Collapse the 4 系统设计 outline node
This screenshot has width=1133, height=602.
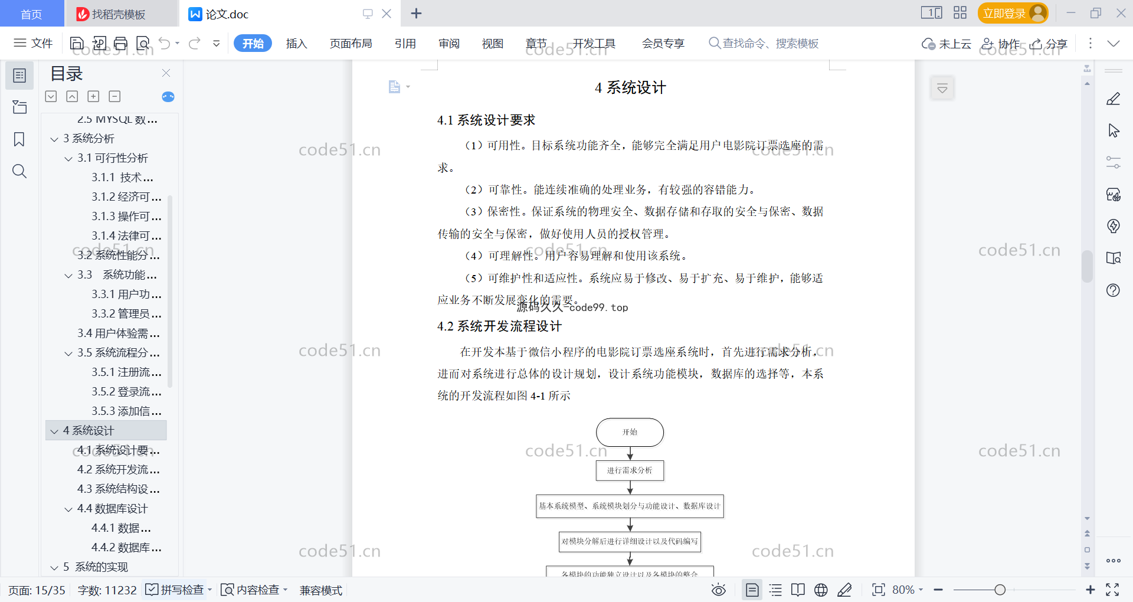point(54,431)
